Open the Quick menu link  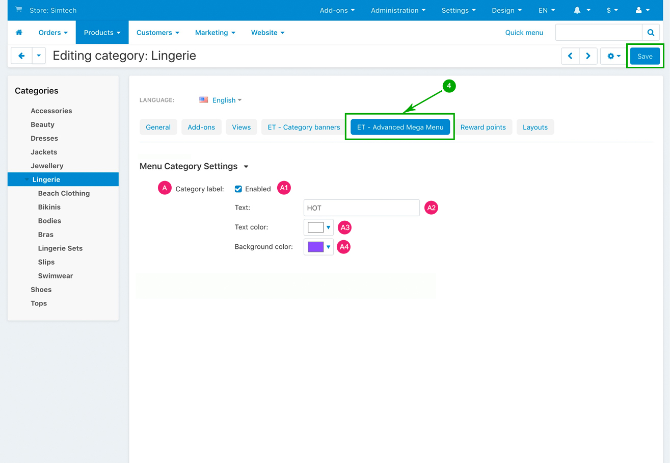pyautogui.click(x=524, y=33)
